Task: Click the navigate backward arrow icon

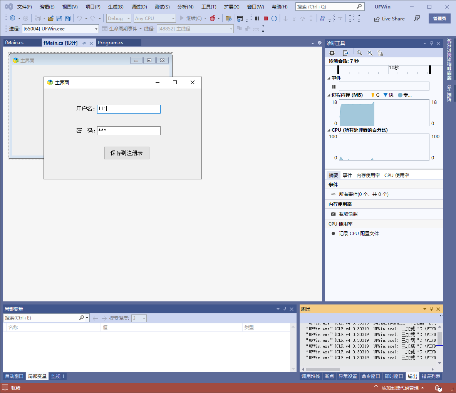Action: point(12,18)
